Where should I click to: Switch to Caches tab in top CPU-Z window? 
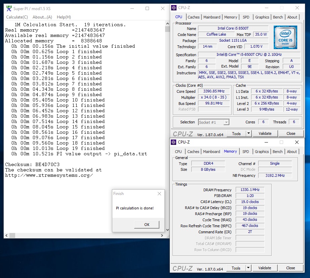[x=194, y=17]
